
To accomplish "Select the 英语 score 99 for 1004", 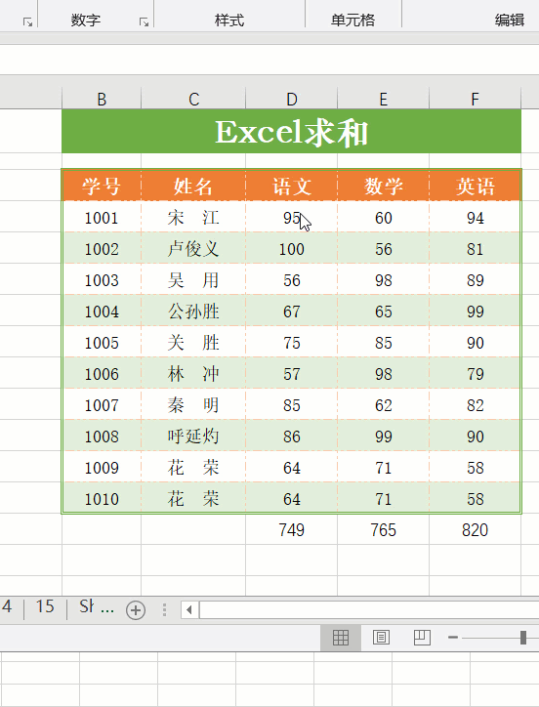I will [475, 312].
